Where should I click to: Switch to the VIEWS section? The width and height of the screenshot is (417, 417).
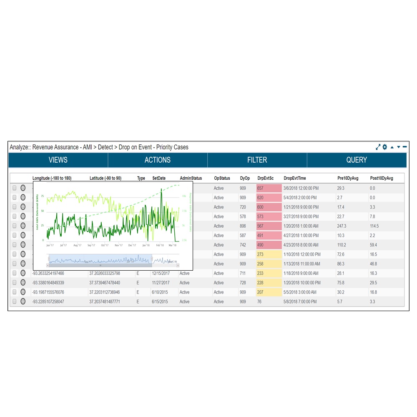[x=58, y=160]
